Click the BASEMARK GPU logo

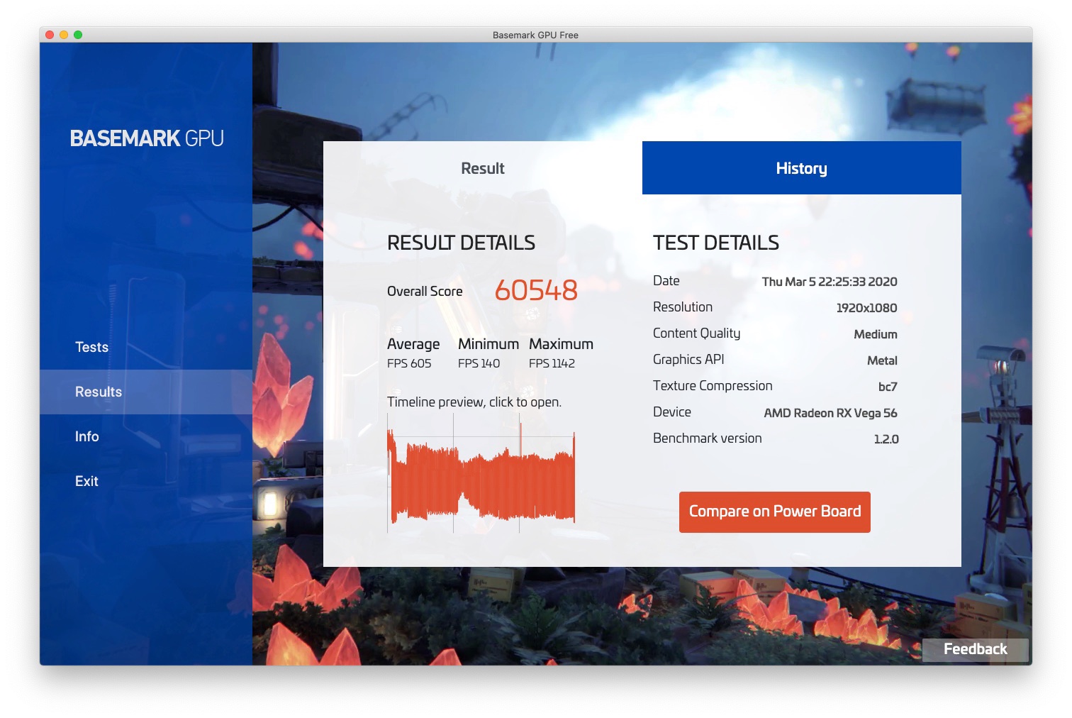pyautogui.click(x=147, y=138)
